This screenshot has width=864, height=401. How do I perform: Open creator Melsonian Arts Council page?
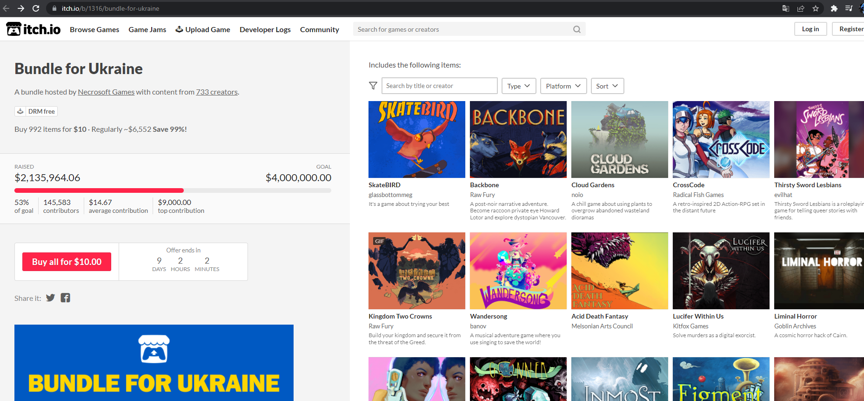click(x=602, y=326)
